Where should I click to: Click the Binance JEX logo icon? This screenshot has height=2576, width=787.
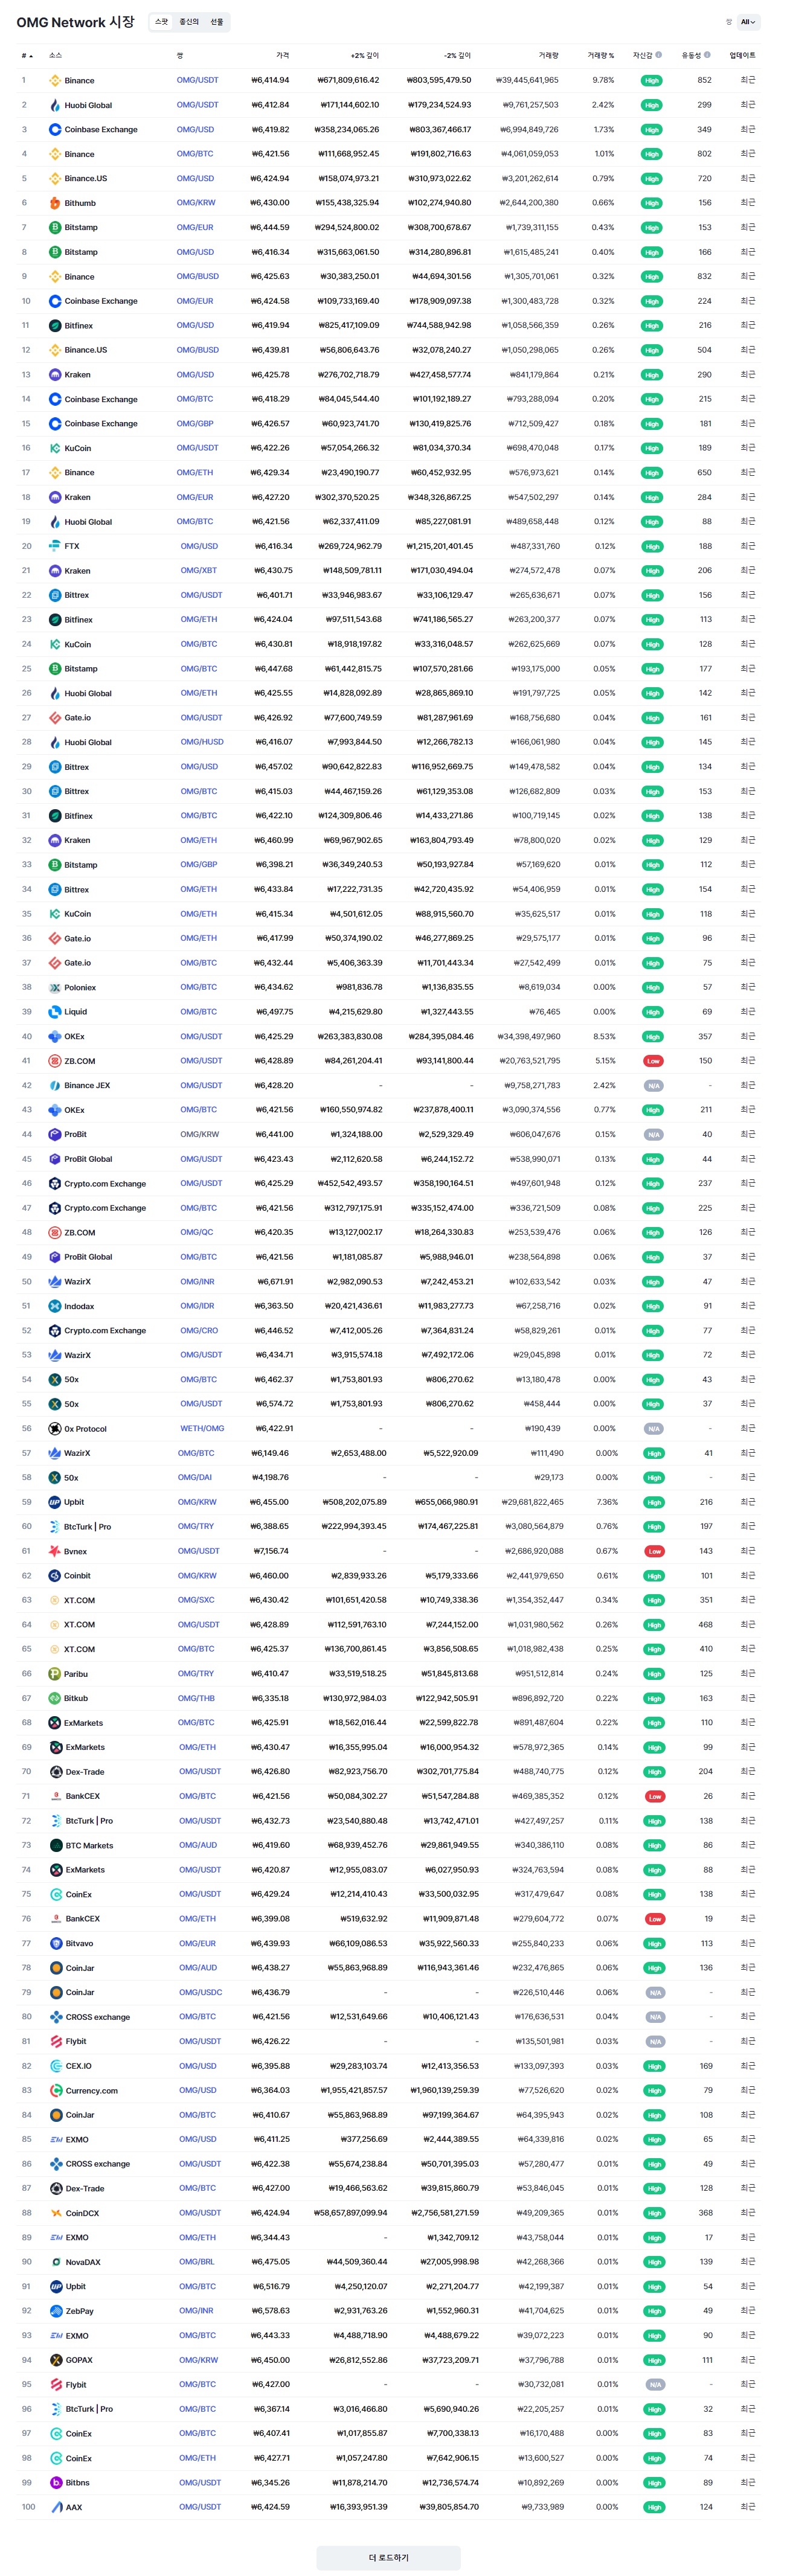click(55, 1085)
